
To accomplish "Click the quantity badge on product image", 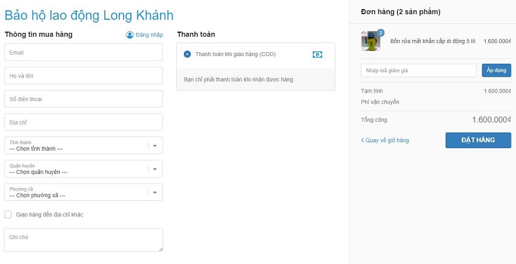I will click(381, 32).
